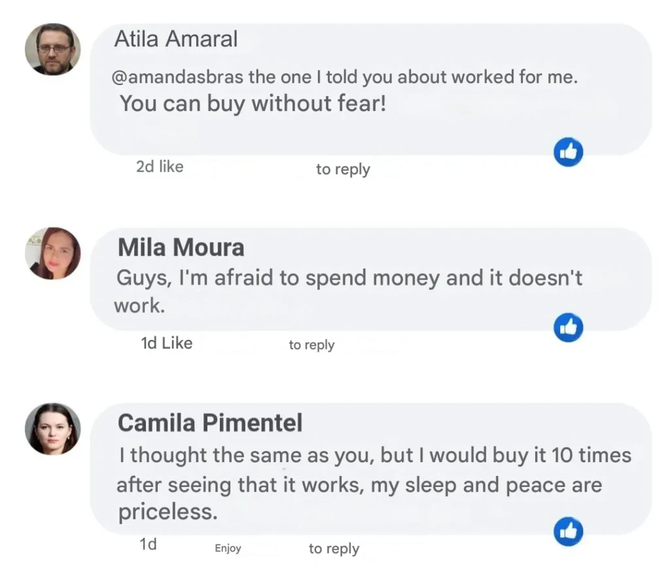Click the Atila Amaral name link
The width and height of the screenshot is (670, 585).
pyautogui.click(x=175, y=39)
